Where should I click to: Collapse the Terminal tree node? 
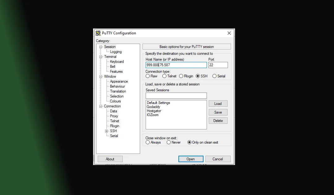(101, 57)
